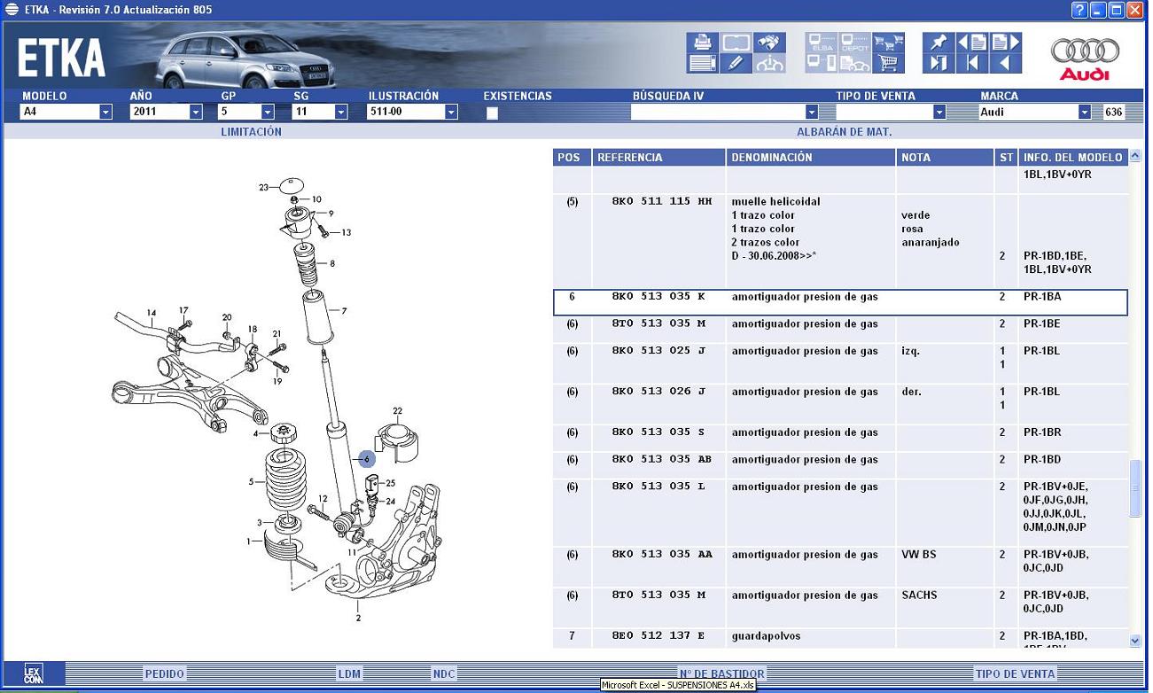The image size is (1153, 693).
Task: Select row 8T0 513 035 M SACHS
Action: click(840, 608)
